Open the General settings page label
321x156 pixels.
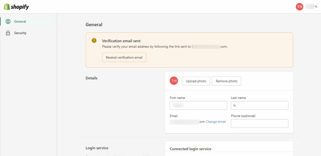(x=20, y=22)
